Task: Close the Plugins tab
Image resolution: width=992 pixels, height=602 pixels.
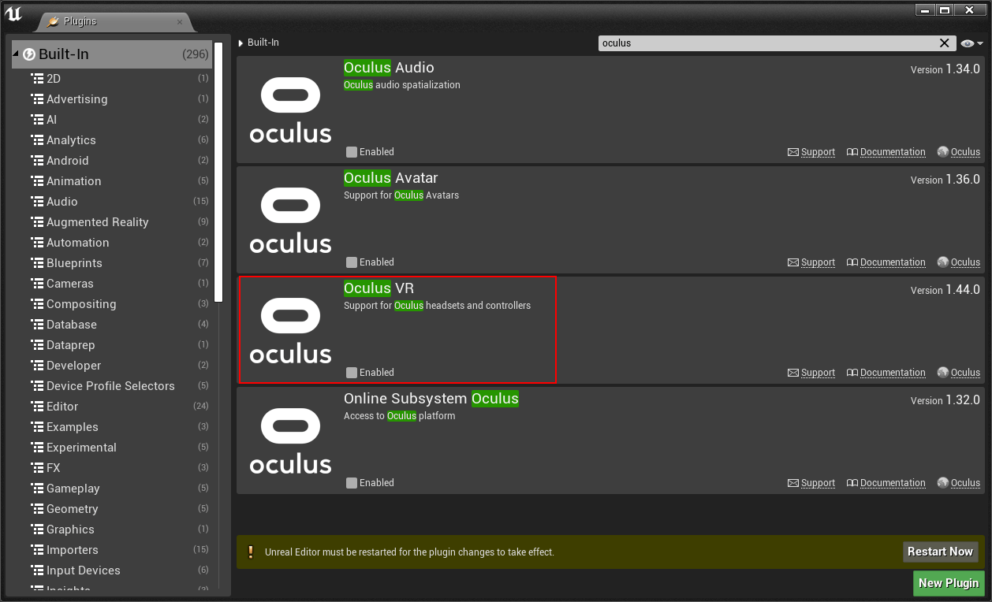Action: pos(180,21)
